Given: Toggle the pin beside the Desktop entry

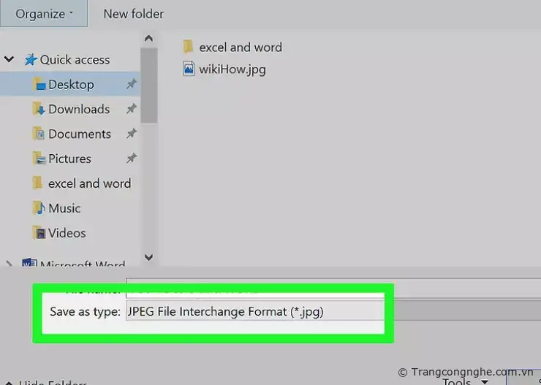Looking at the screenshot, I should [132, 85].
